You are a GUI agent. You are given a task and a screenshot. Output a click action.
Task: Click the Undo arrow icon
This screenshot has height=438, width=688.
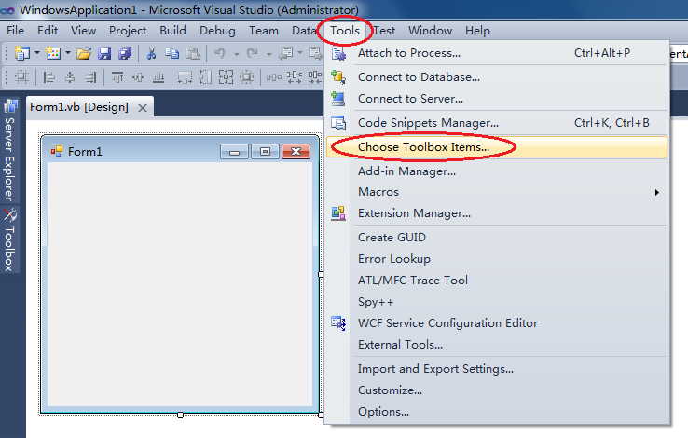point(219,53)
